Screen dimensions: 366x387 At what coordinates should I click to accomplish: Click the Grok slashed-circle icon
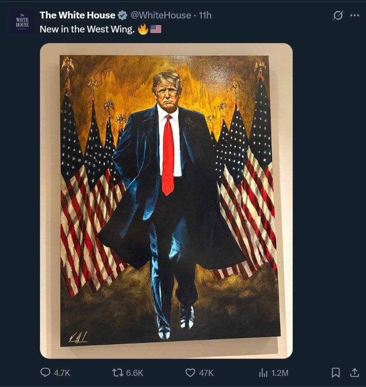(338, 15)
